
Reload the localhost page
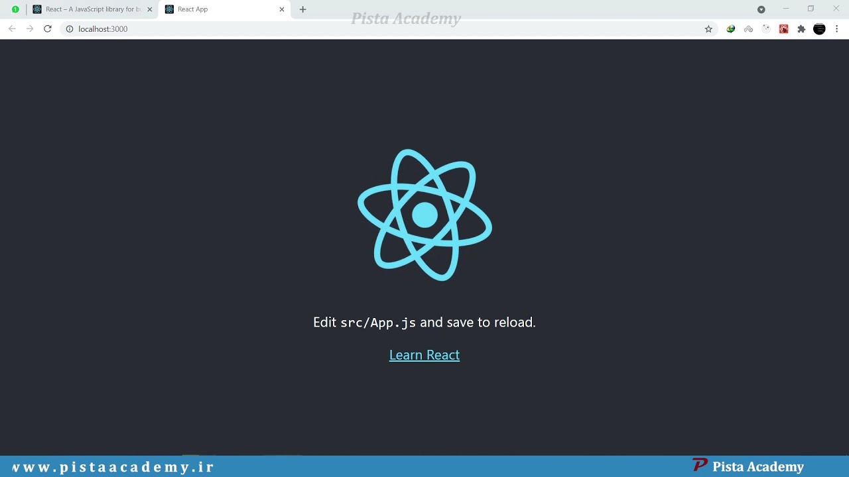tap(48, 29)
